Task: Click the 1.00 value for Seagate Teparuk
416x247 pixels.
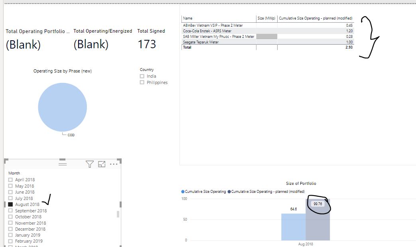Action: [349, 42]
